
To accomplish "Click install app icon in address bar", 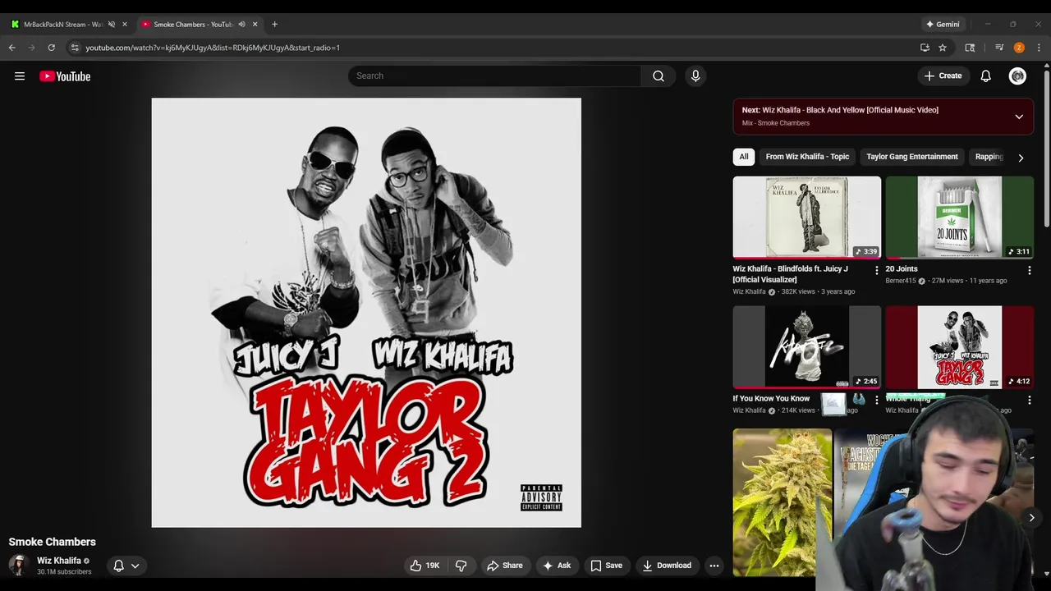I will [x=925, y=48].
